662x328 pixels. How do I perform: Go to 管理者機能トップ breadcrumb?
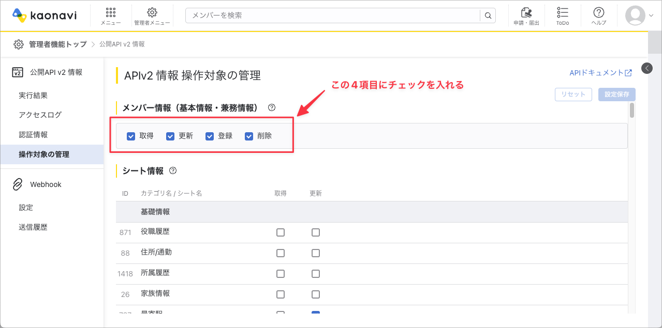(x=58, y=44)
